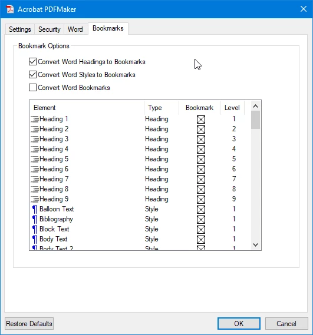The image size is (313, 335).
Task: Select the Bibliography element name
Action: pyautogui.click(x=56, y=219)
